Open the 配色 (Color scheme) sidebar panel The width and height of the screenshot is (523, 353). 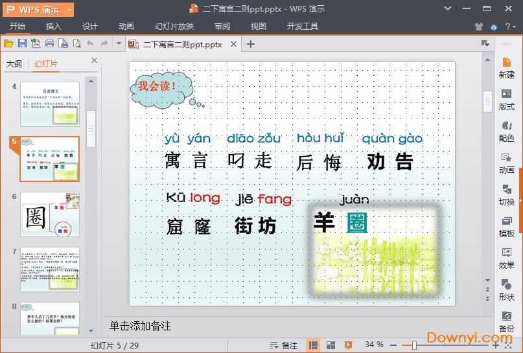tap(506, 130)
